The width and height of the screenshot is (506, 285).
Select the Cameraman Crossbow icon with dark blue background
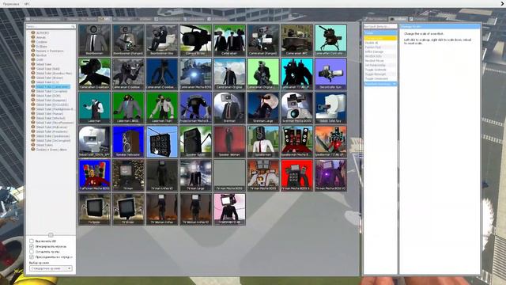162,74
